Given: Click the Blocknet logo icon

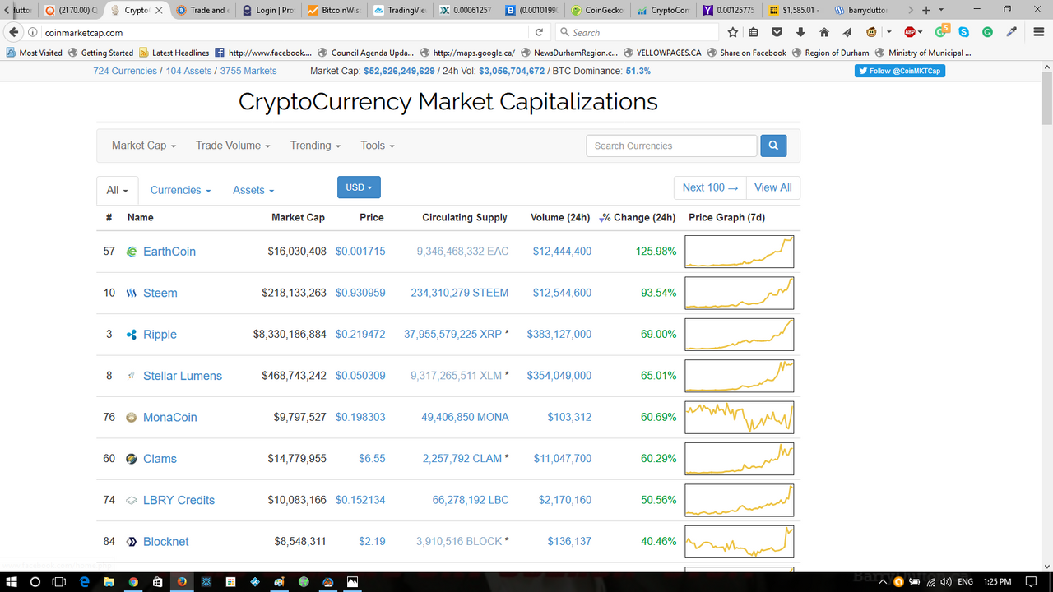Looking at the screenshot, I should 132,542.
